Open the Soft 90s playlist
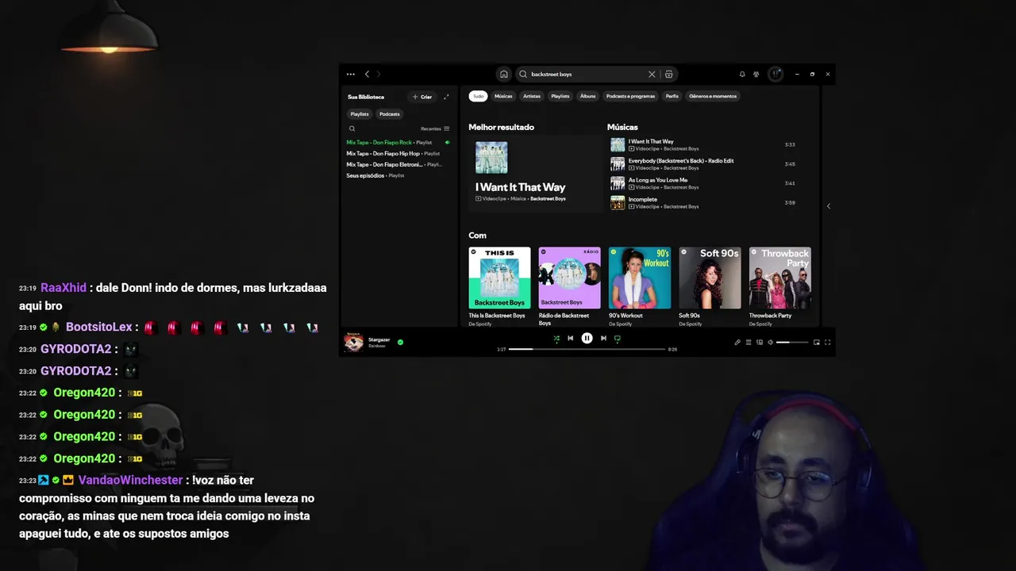The width and height of the screenshot is (1016, 571). [710, 285]
